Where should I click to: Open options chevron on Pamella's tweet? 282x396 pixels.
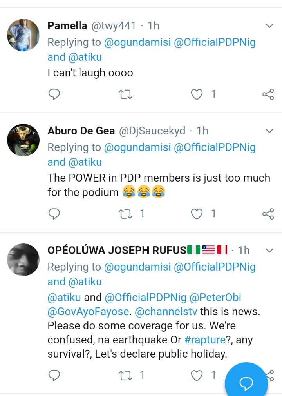(x=269, y=26)
